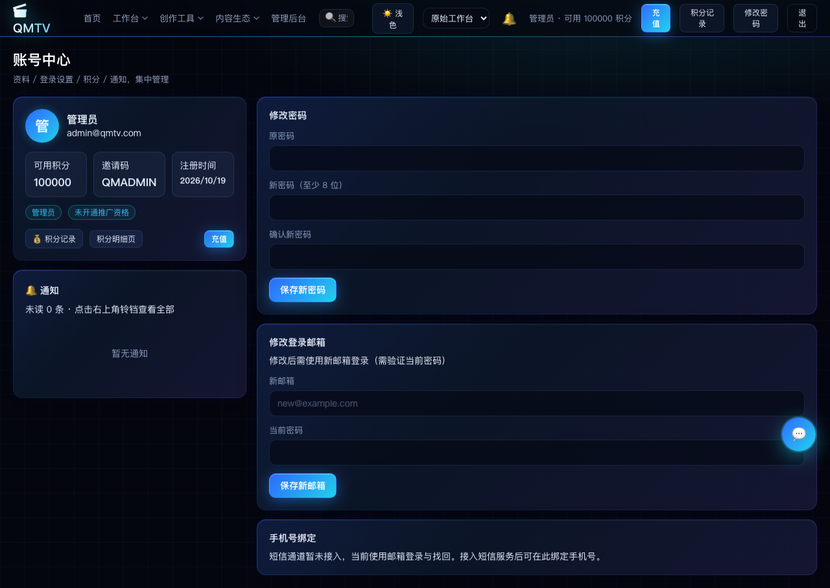The height and width of the screenshot is (588, 830).
Task: Click the 手机号绑定 section heading
Action: (x=292, y=538)
